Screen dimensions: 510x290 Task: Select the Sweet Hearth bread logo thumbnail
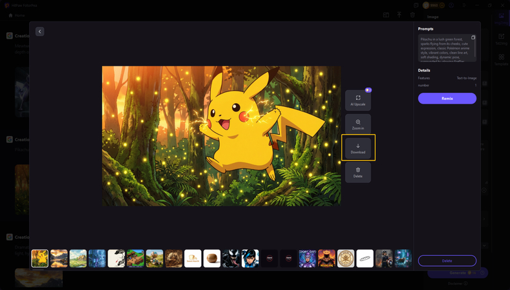coord(193,258)
